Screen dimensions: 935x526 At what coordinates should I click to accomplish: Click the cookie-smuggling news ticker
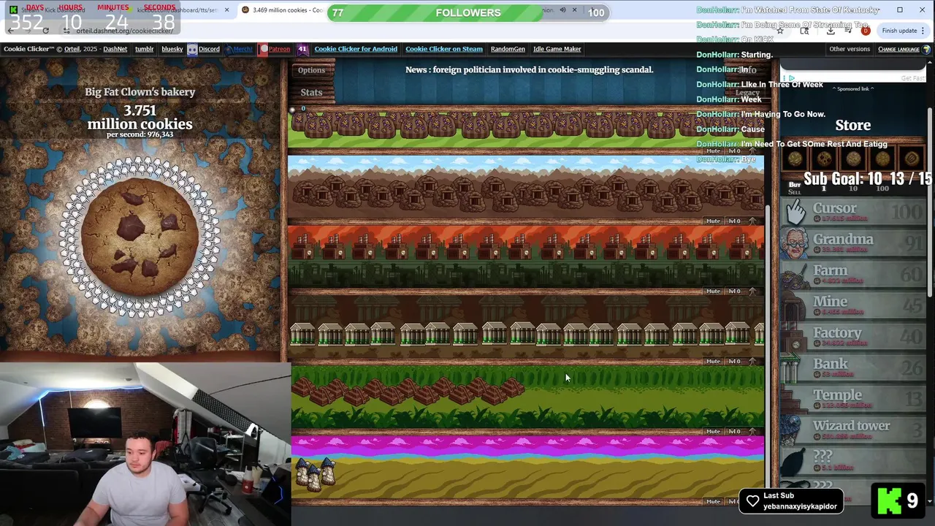(x=530, y=69)
